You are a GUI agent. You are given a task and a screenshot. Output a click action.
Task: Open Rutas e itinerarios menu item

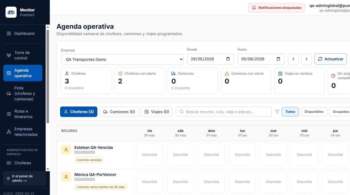23,114
